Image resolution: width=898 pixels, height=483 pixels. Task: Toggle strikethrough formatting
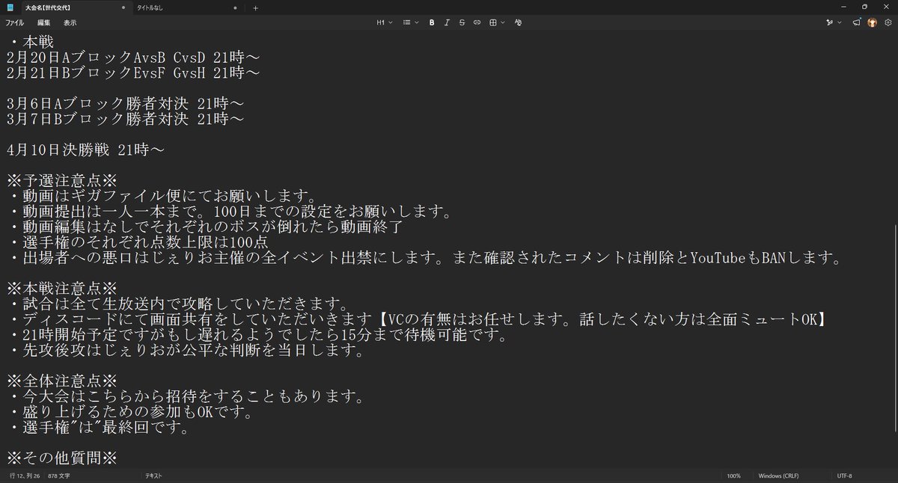tap(462, 22)
